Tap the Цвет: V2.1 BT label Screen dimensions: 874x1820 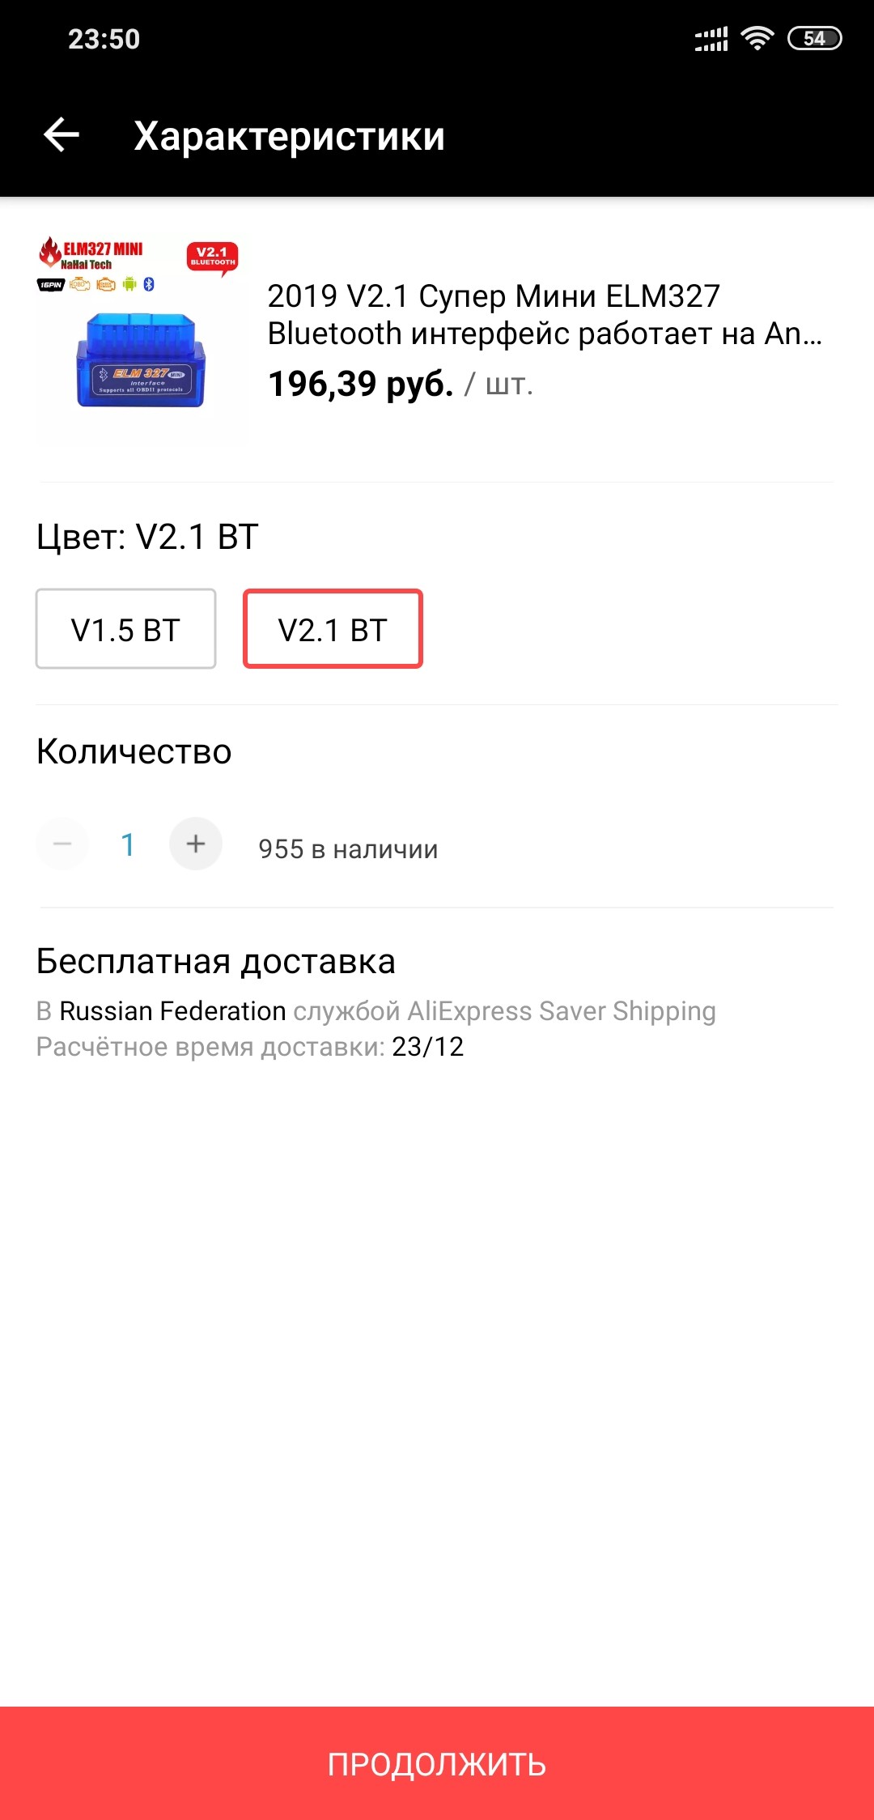click(147, 537)
